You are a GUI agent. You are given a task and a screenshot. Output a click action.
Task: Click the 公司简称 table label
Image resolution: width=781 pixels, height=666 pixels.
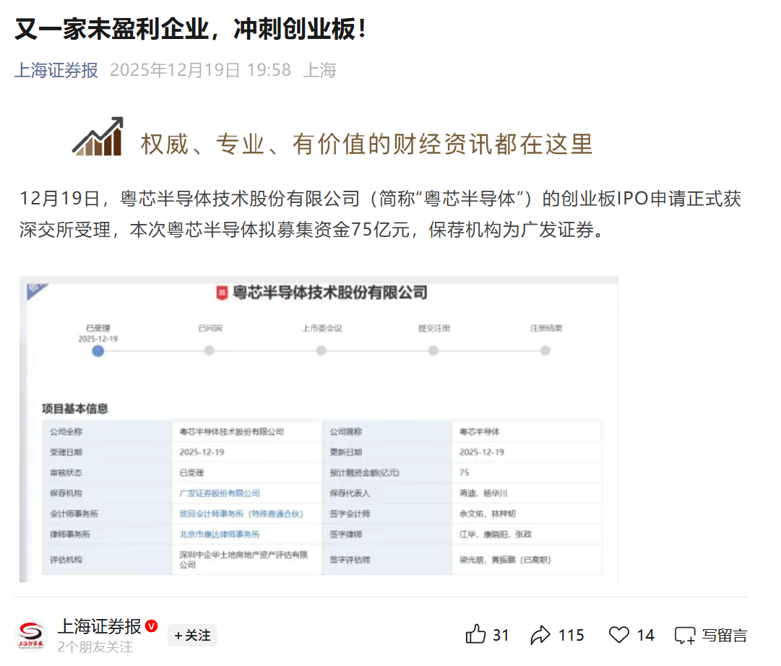pyautogui.click(x=345, y=432)
